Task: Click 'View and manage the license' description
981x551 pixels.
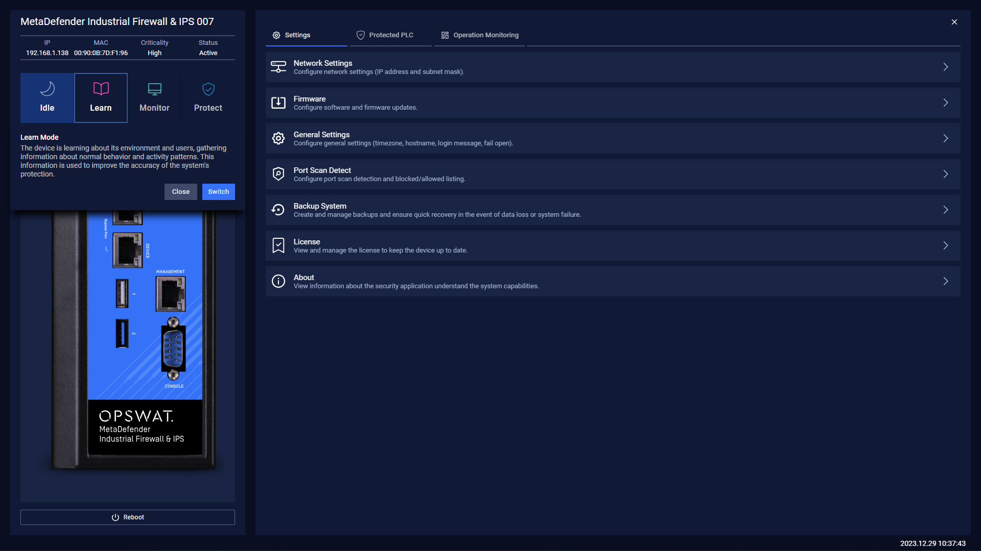Action: click(x=381, y=251)
